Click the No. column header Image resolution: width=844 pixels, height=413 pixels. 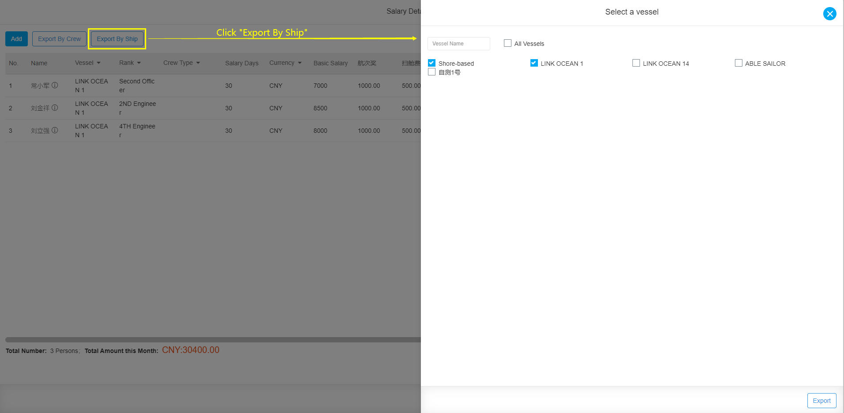14,63
